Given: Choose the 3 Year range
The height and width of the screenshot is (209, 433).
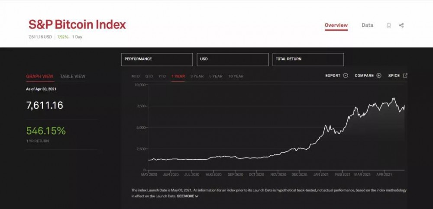Looking at the screenshot, I should (x=197, y=77).
